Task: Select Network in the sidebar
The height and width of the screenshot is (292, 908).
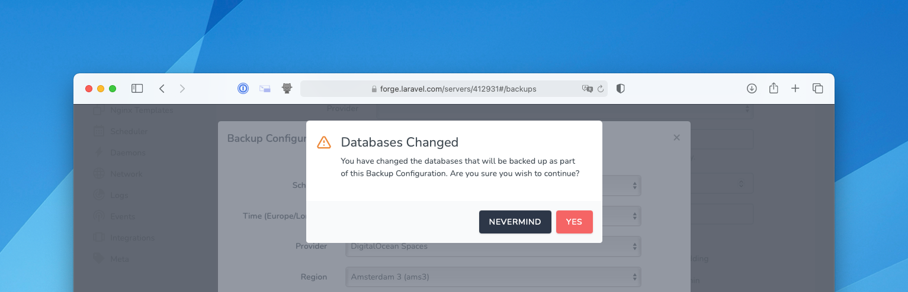Action: point(126,174)
